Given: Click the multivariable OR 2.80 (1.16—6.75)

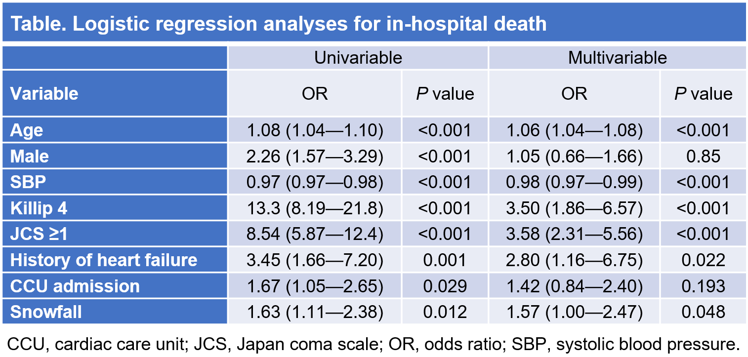Looking at the screenshot, I should click(574, 260).
